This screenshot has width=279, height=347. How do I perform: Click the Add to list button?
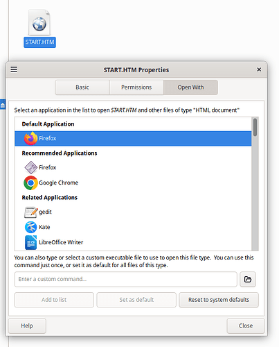54,300
